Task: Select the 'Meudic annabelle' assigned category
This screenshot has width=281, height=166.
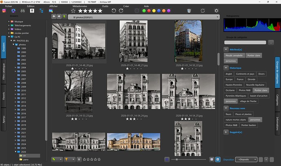Action: (x=234, y=55)
